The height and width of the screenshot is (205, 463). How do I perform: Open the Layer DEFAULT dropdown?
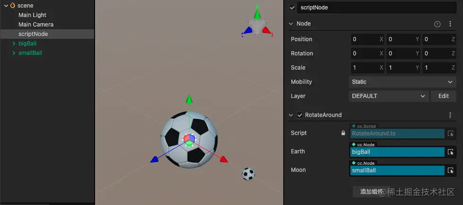[x=389, y=96]
